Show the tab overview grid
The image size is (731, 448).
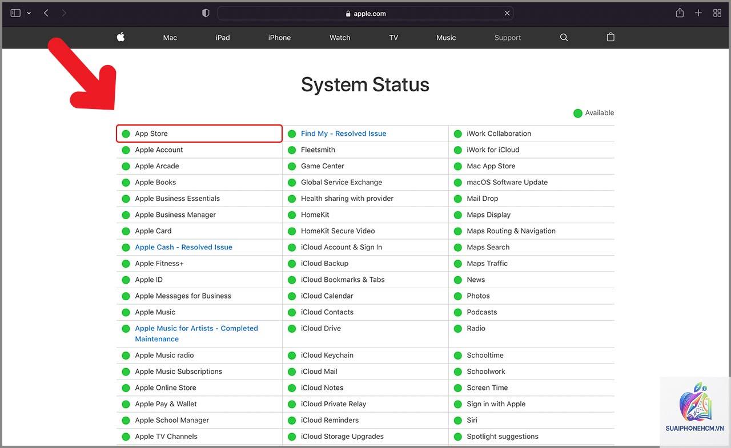click(x=717, y=13)
